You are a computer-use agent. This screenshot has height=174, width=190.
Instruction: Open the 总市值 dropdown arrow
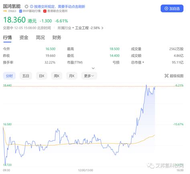(143, 62)
